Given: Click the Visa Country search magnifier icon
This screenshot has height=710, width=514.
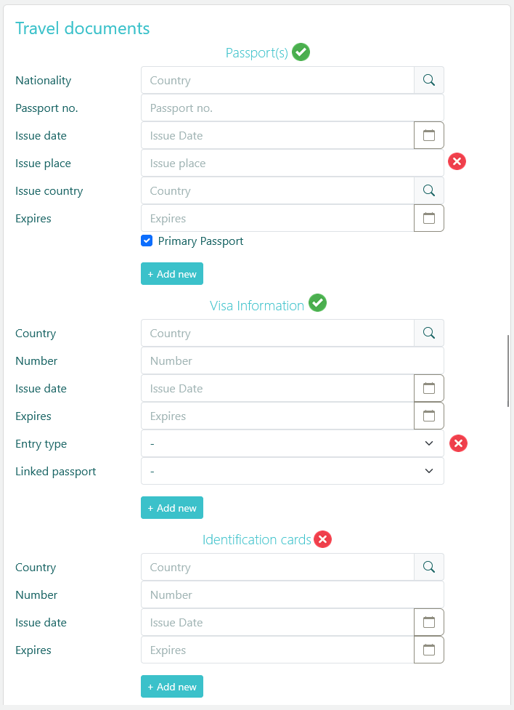Looking at the screenshot, I should (428, 334).
